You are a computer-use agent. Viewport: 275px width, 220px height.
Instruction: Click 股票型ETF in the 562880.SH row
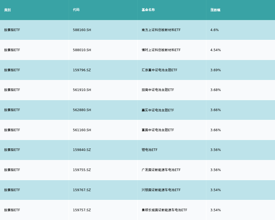click(12, 110)
